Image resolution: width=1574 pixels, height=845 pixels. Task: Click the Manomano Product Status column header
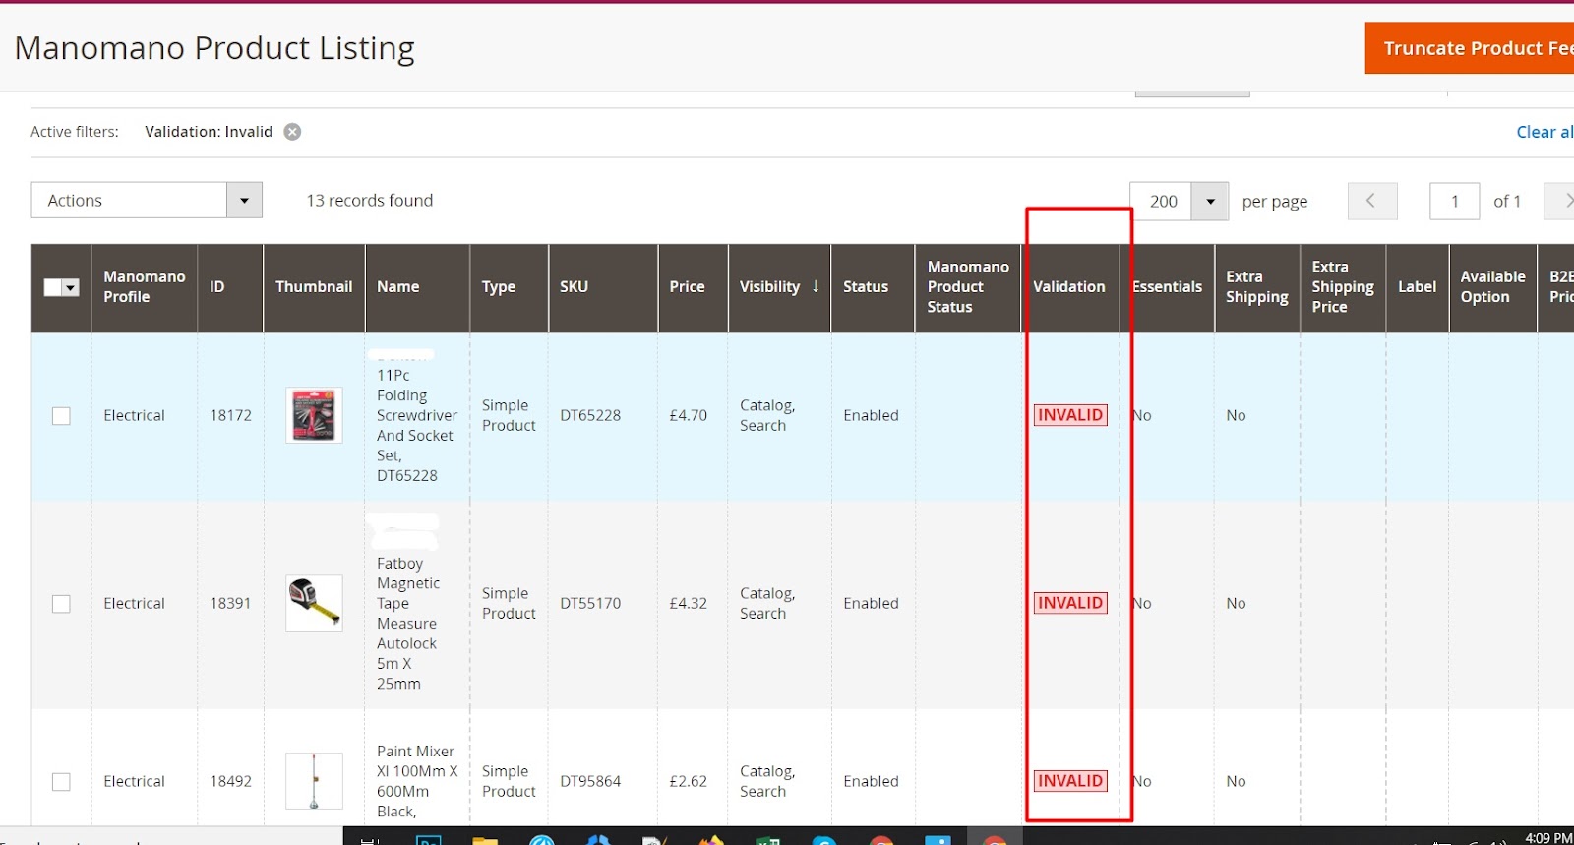point(968,287)
